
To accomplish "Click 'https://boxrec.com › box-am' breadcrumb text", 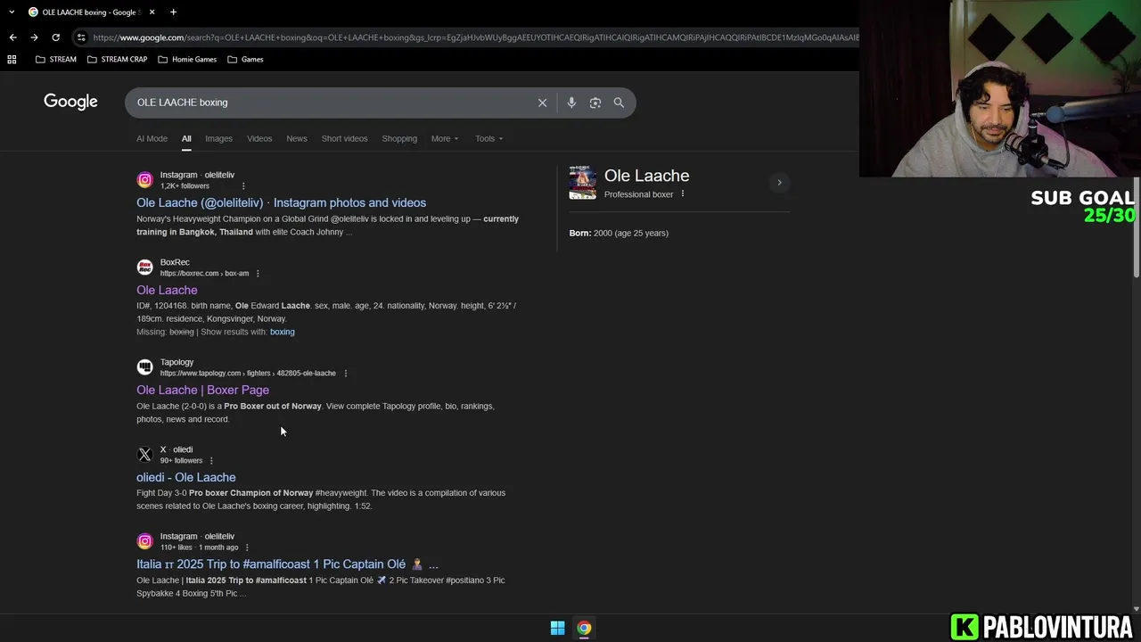I will coord(204,274).
